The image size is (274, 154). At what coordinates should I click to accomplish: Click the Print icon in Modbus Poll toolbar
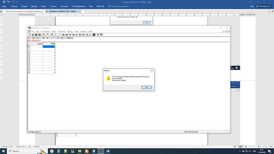(x=39, y=35)
